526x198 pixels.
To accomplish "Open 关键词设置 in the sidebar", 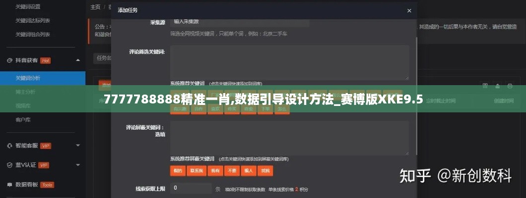I will pos(28,7).
